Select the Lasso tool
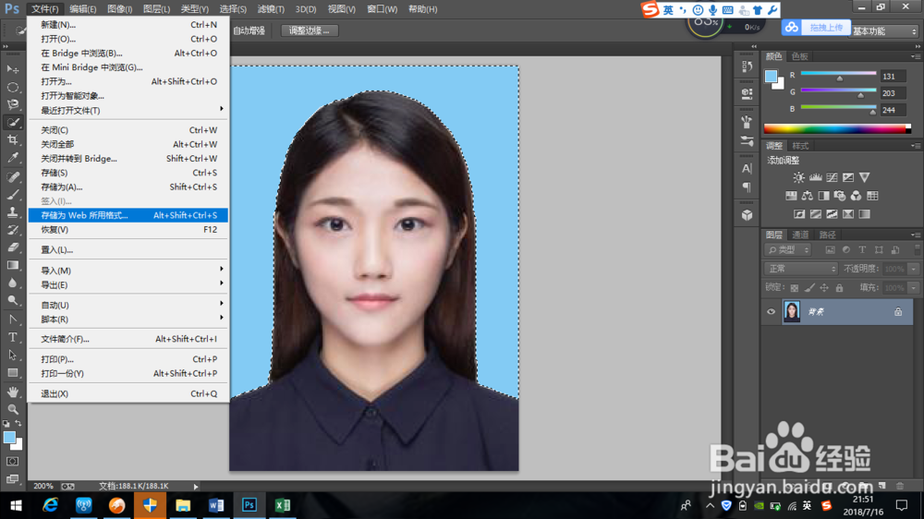 click(12, 105)
